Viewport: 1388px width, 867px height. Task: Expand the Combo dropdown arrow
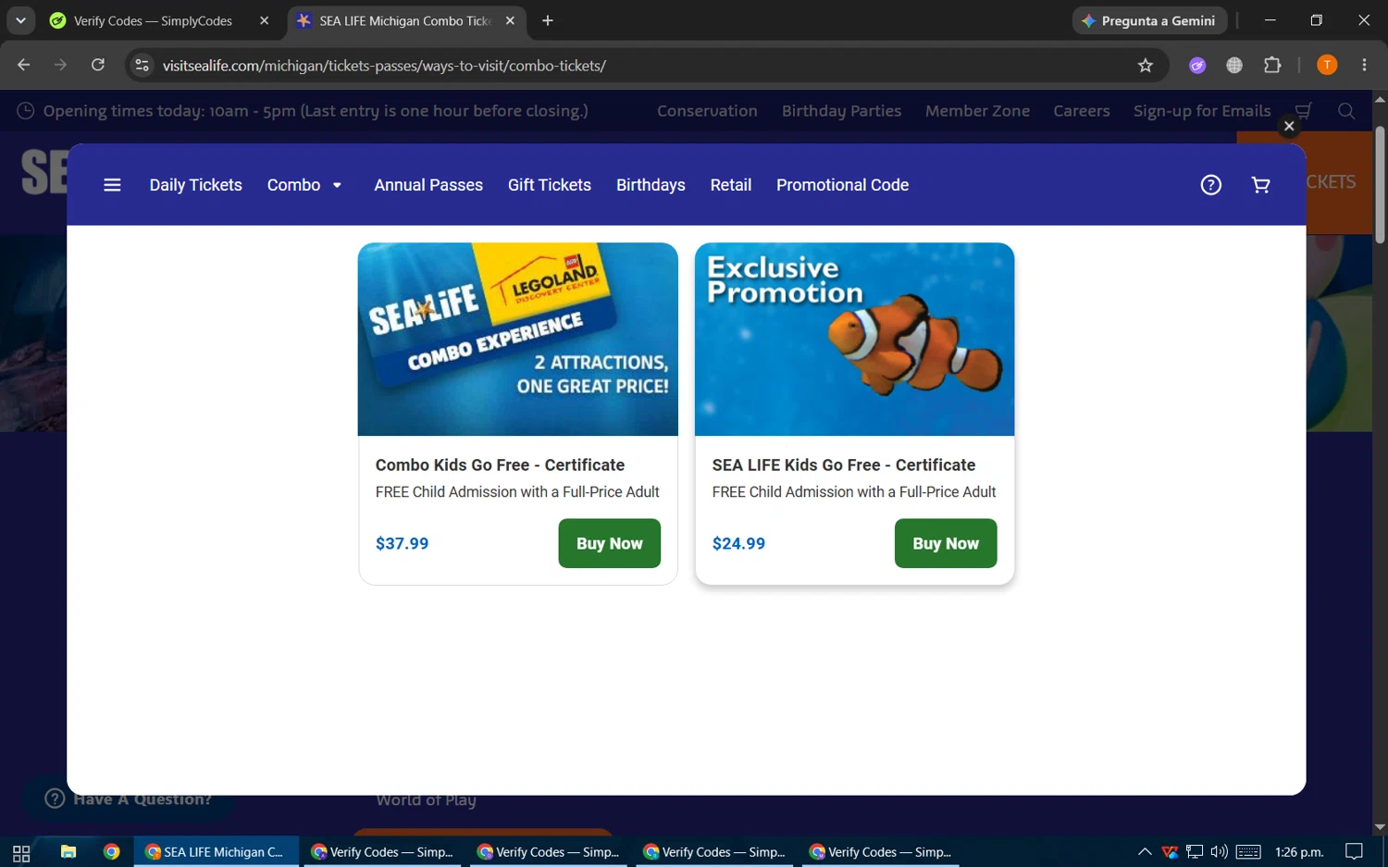(x=337, y=185)
